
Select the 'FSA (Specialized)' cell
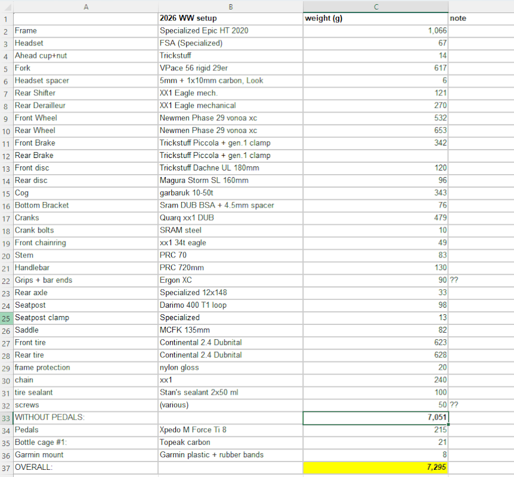(x=230, y=44)
